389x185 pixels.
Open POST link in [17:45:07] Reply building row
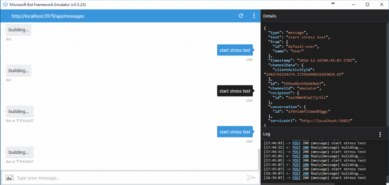[x=296, y=165]
